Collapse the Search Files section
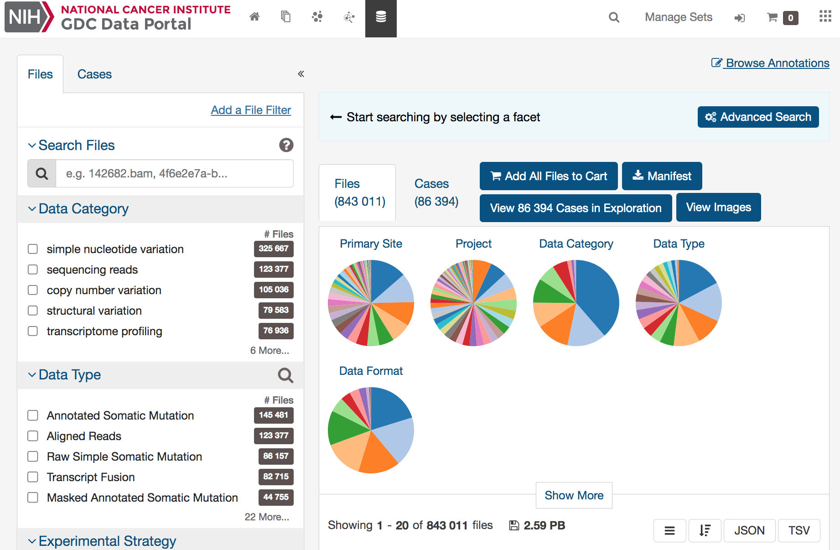This screenshot has width=840, height=550. tap(31, 145)
